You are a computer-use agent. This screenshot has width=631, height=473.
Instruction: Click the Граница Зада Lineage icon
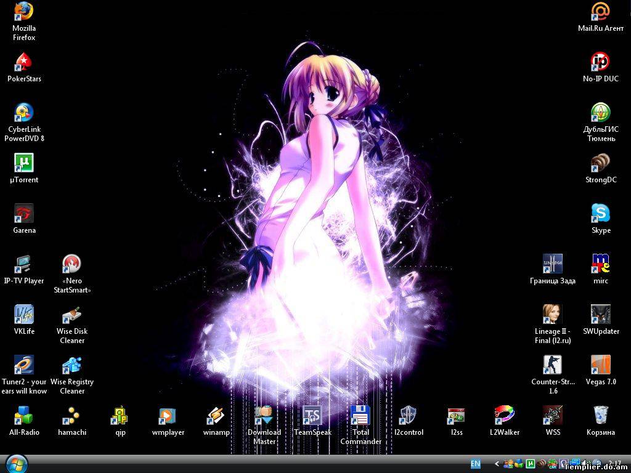pos(553,264)
